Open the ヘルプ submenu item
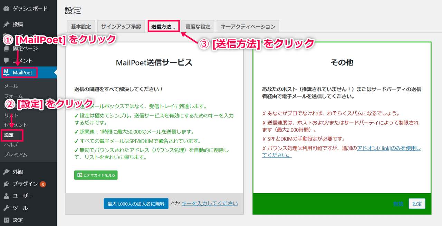 [11, 145]
